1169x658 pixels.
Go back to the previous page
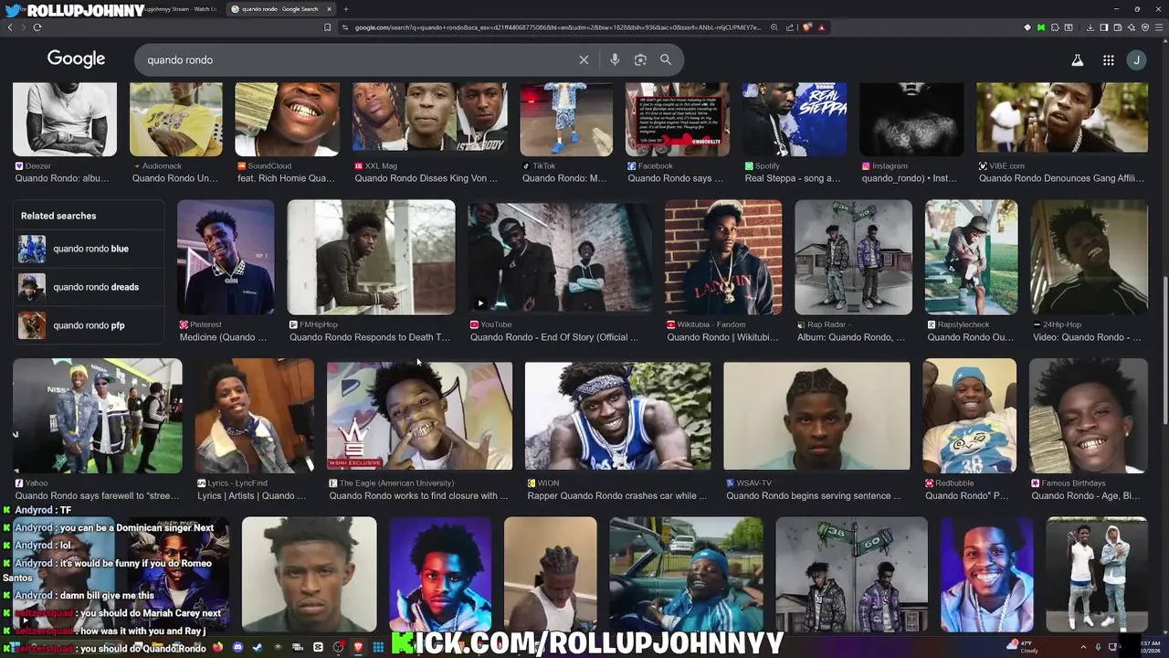click(x=10, y=27)
